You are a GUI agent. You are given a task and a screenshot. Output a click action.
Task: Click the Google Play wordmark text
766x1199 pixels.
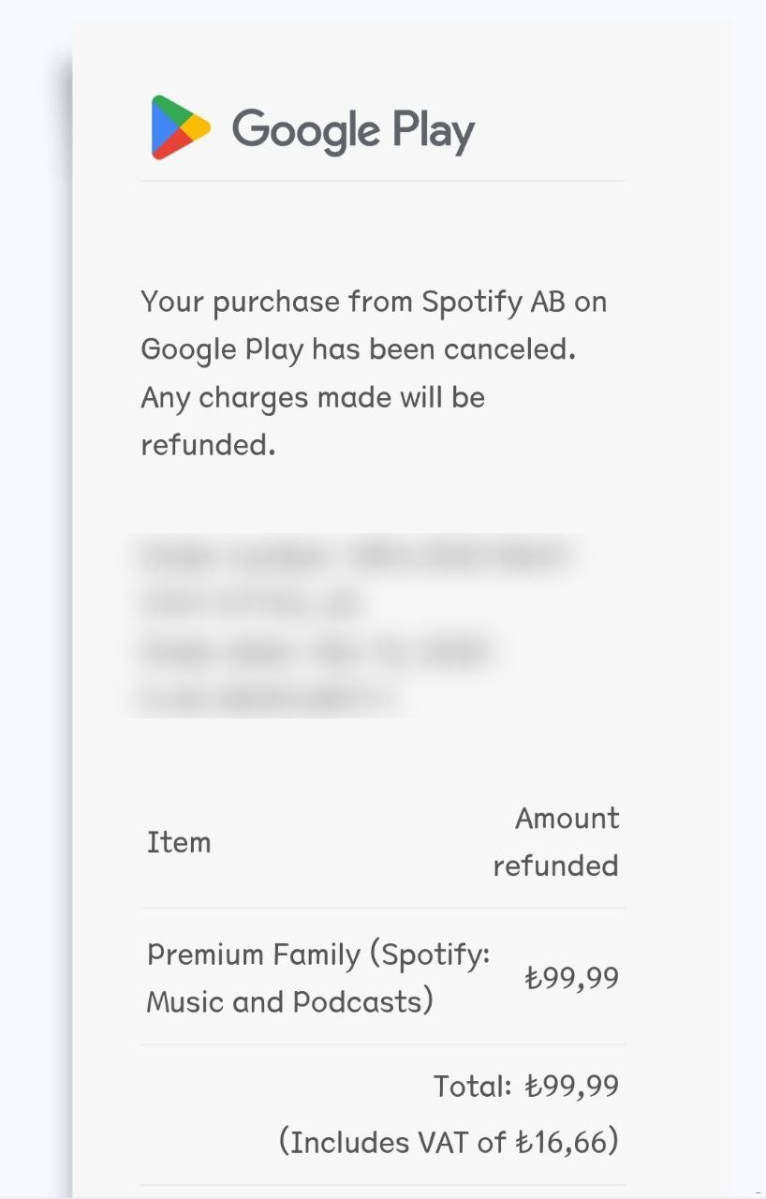[353, 130]
